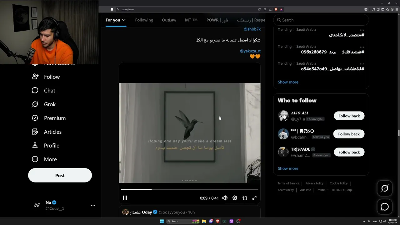
Task: Switch to the POWR tab
Action: (x=217, y=20)
